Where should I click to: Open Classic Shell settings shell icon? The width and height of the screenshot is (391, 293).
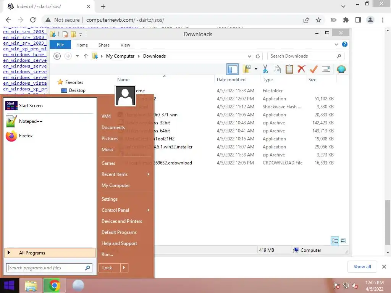[341, 69]
